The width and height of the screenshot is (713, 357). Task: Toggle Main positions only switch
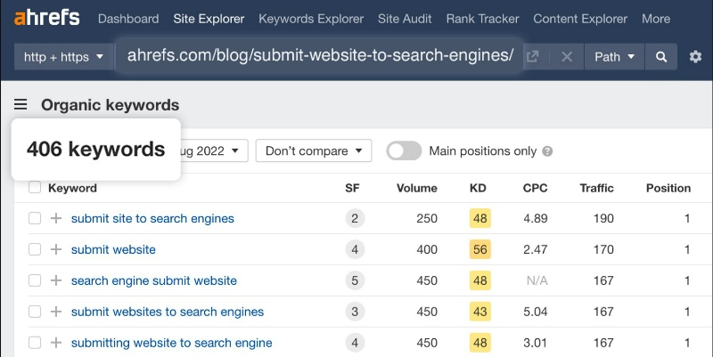[404, 150]
